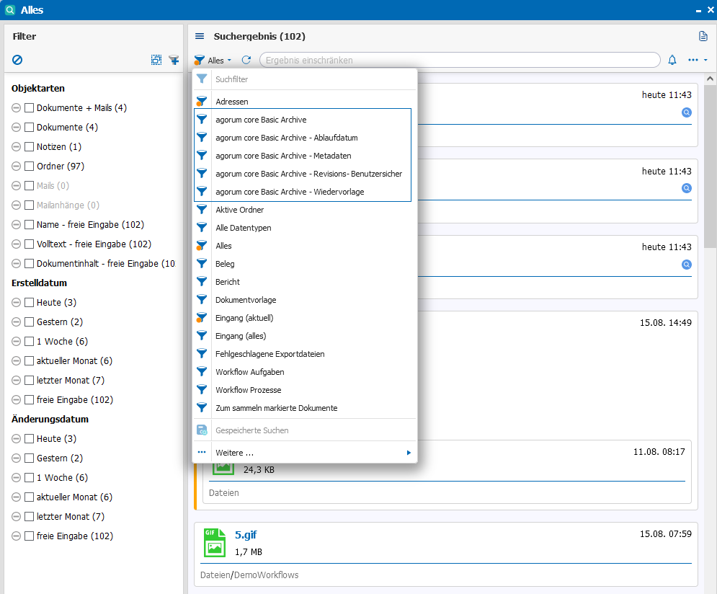Click the scroll up arrow of results list
The height and width of the screenshot is (594, 717).
point(710,79)
